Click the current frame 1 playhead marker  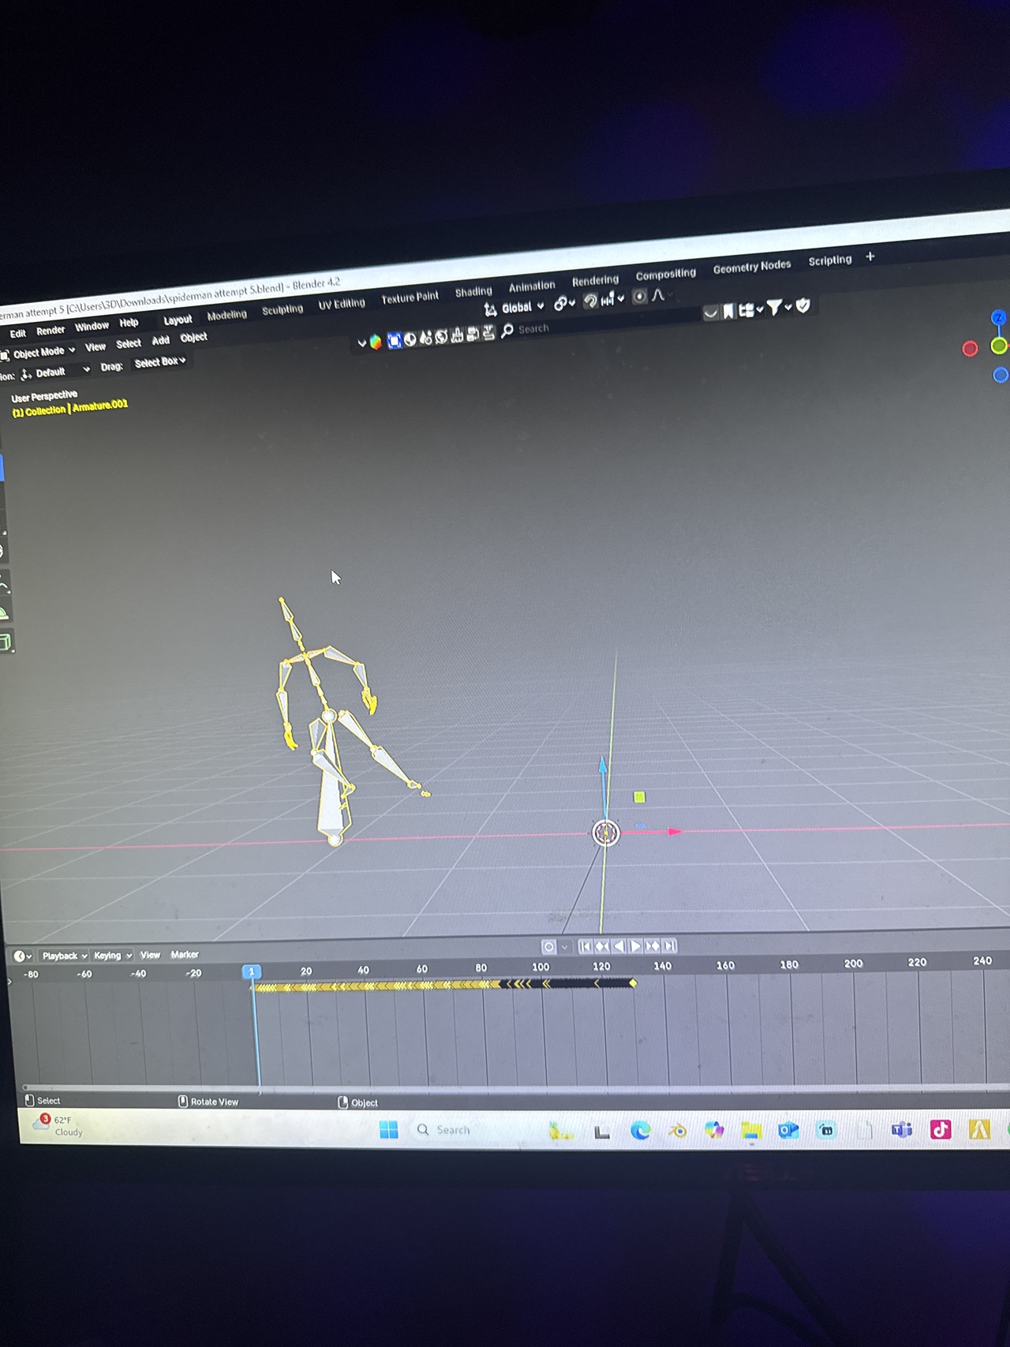[252, 972]
